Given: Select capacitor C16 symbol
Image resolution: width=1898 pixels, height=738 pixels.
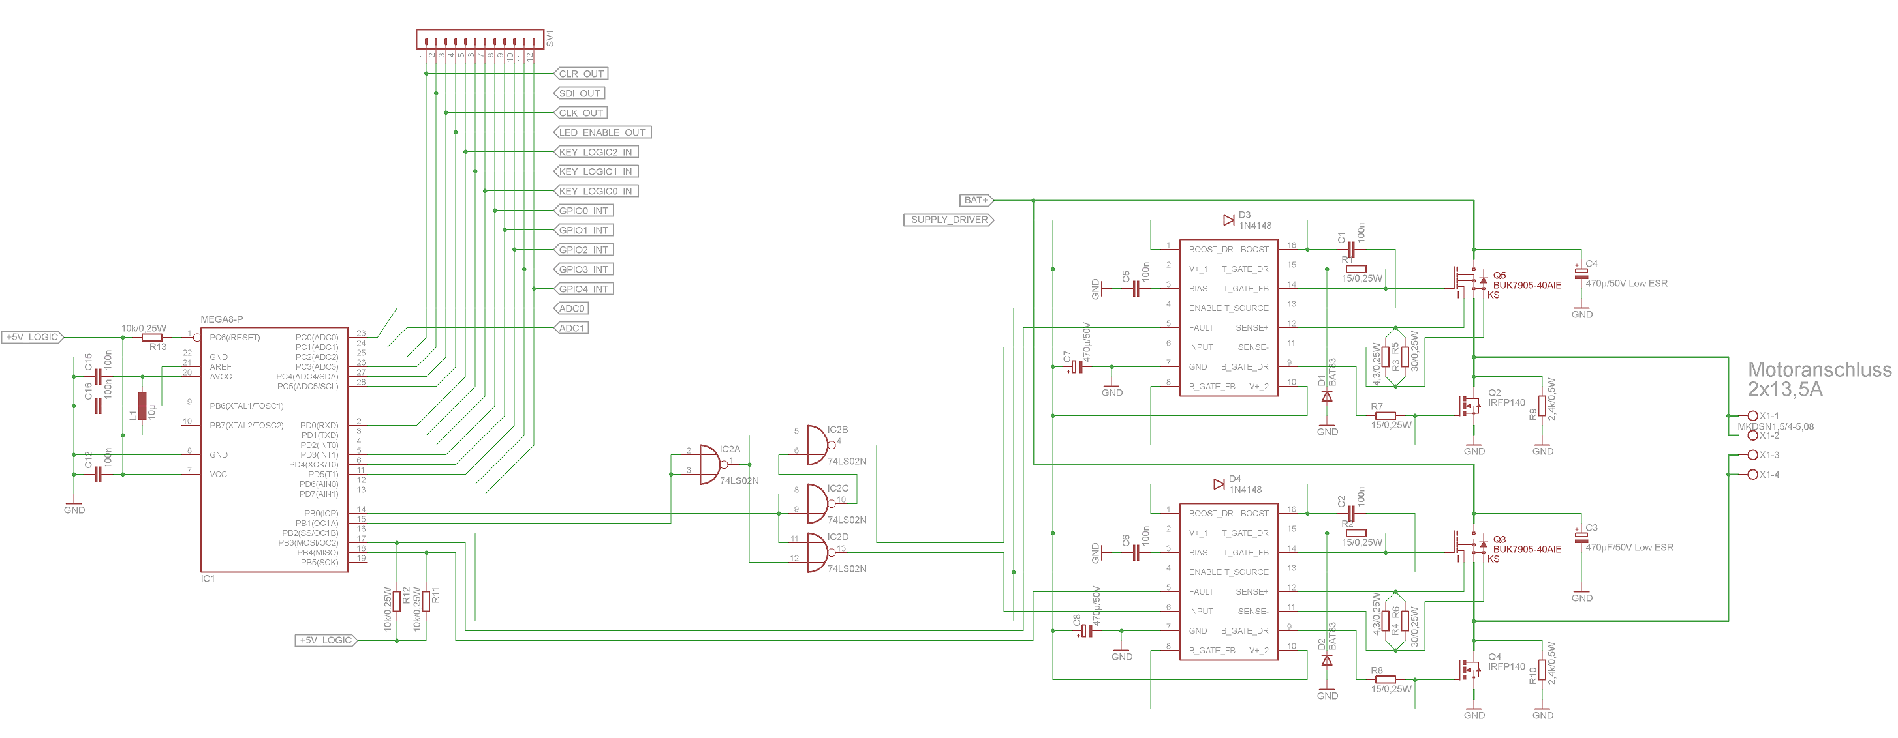Looking at the screenshot, I should click(x=98, y=406).
